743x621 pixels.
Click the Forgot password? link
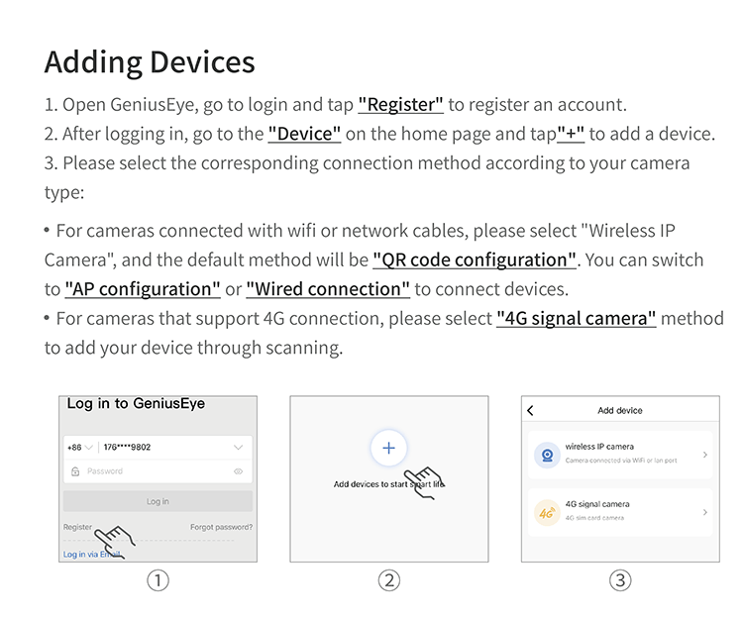pos(221,527)
